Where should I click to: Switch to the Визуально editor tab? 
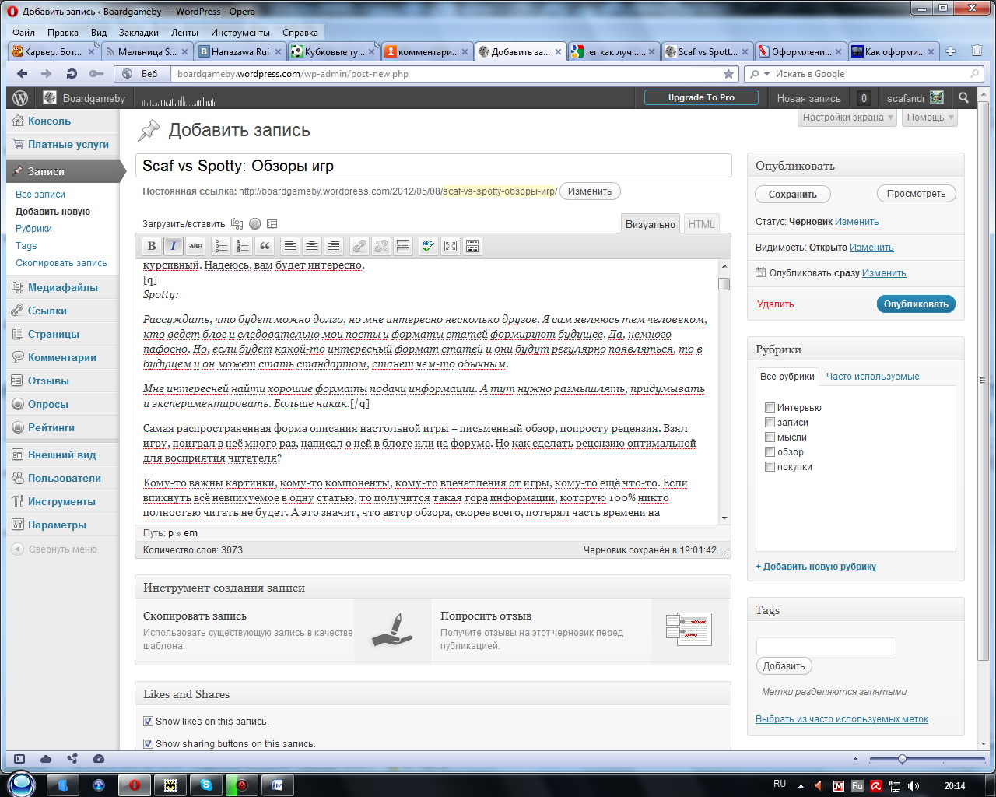pos(651,224)
